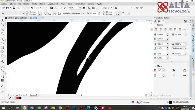This screenshot has width=195, height=110.
Task: Select the Connector tool
Action: pos(2,71)
